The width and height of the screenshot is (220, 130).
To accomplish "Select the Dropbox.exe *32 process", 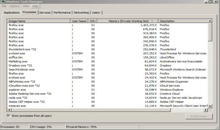I will (108, 66).
